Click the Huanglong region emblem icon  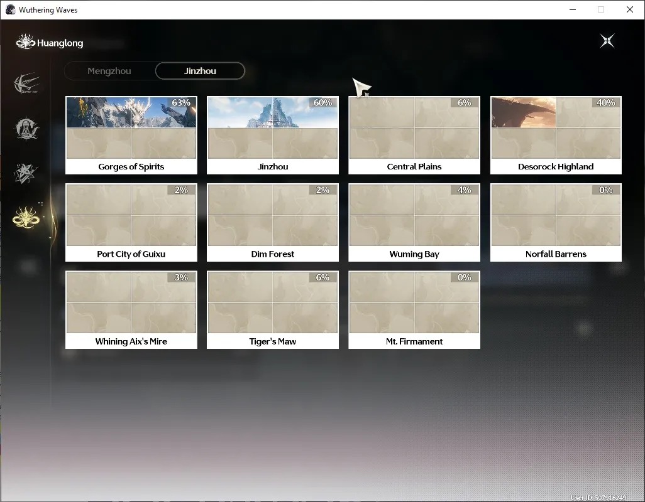26,42
